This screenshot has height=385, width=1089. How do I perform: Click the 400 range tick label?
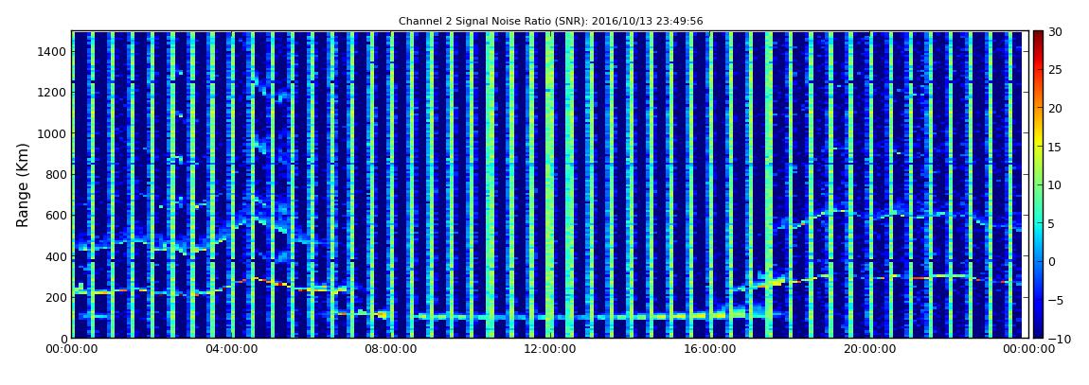click(56, 256)
